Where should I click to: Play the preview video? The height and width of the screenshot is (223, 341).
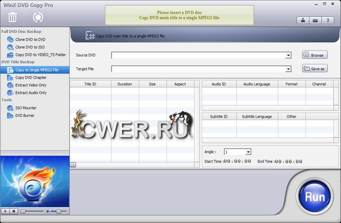(x=5, y=211)
